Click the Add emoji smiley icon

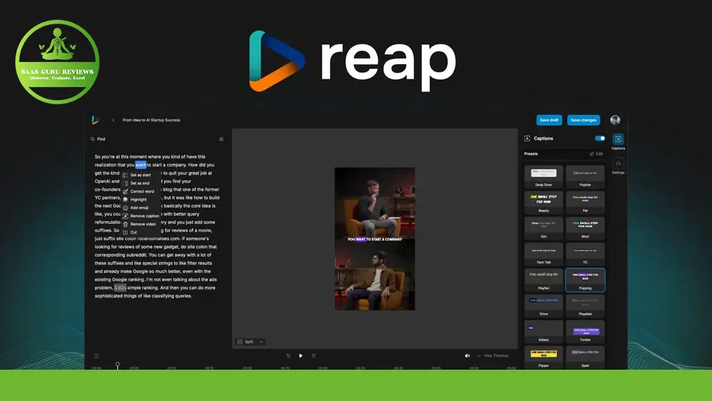[x=125, y=207]
